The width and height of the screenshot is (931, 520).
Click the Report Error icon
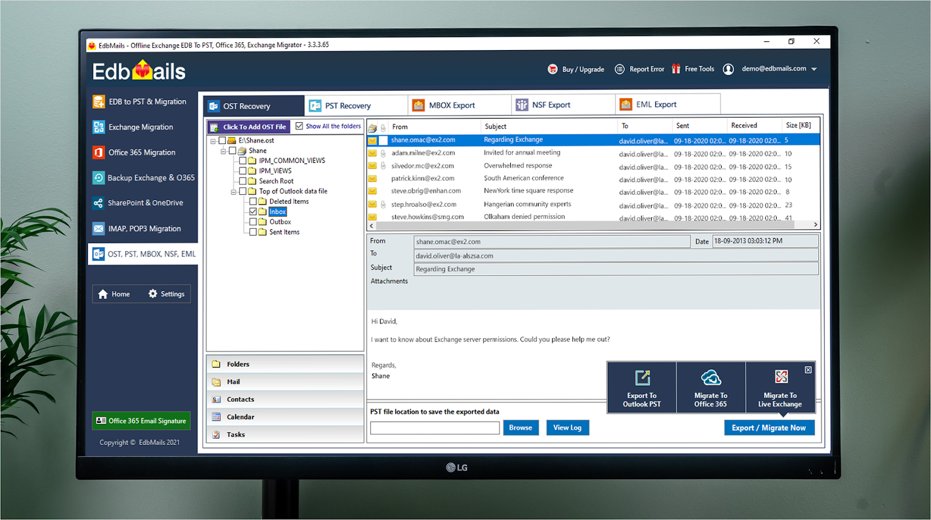click(620, 69)
